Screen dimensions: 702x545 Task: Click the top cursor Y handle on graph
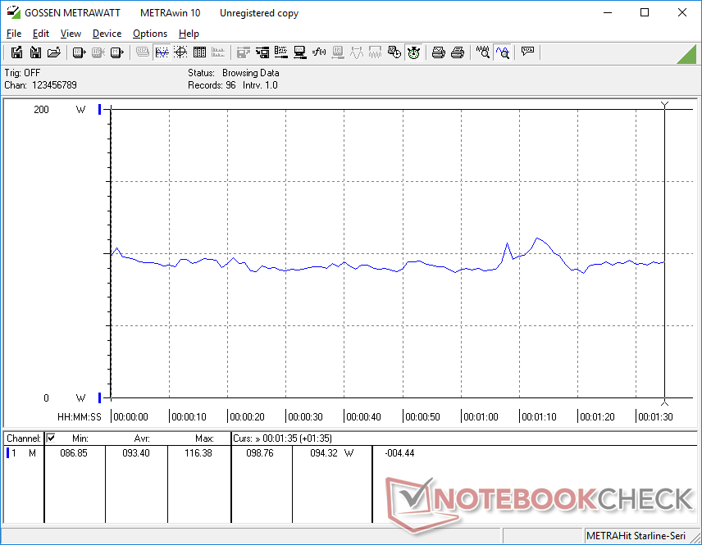665,105
